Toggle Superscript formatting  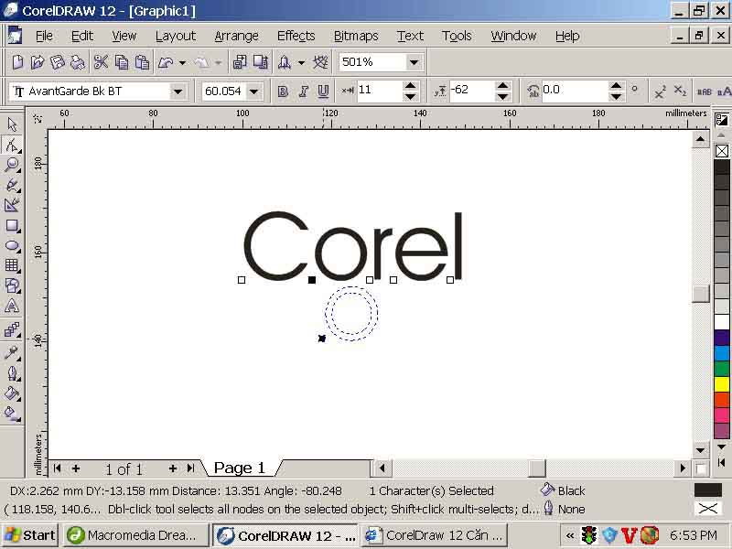point(660,91)
